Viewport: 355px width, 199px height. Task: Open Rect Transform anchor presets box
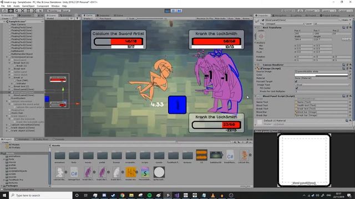[261, 36]
